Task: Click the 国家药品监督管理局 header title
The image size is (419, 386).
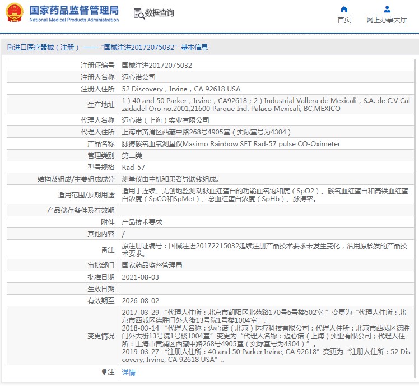Action: pos(74,10)
